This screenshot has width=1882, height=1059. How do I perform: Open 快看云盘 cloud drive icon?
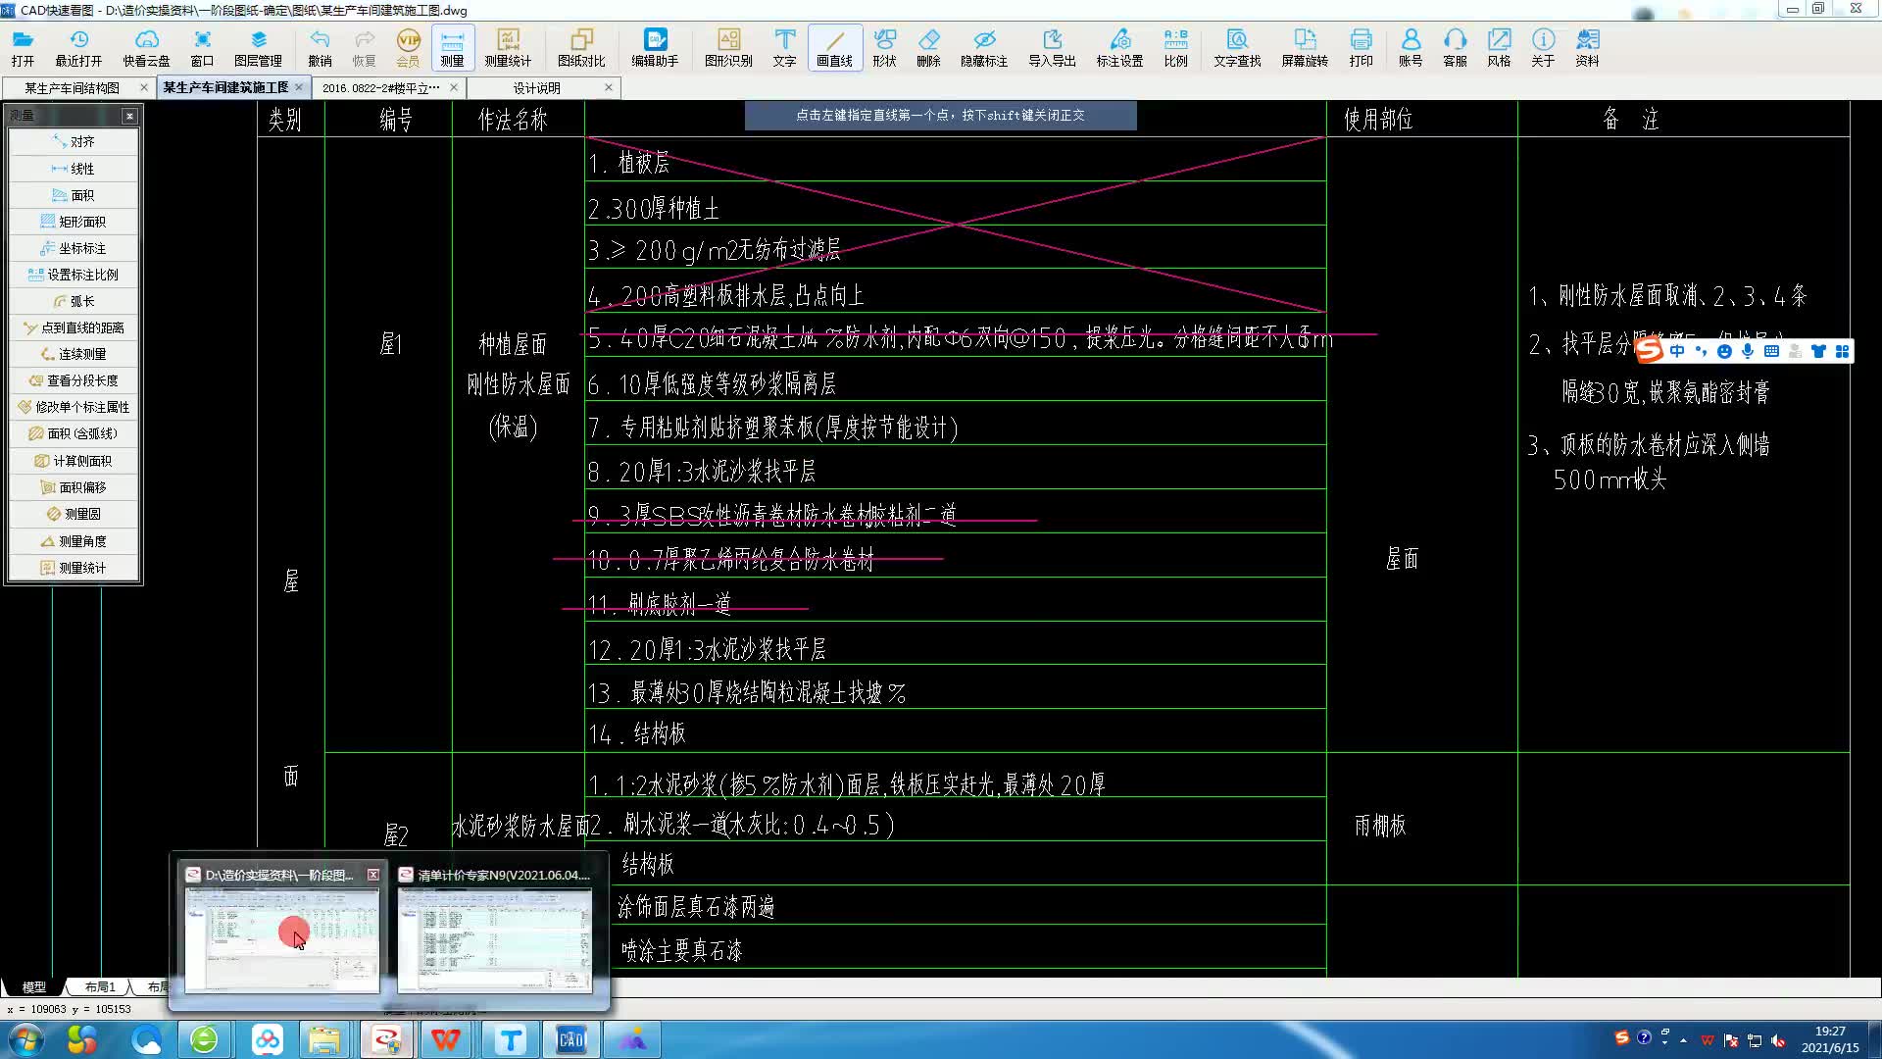(146, 46)
